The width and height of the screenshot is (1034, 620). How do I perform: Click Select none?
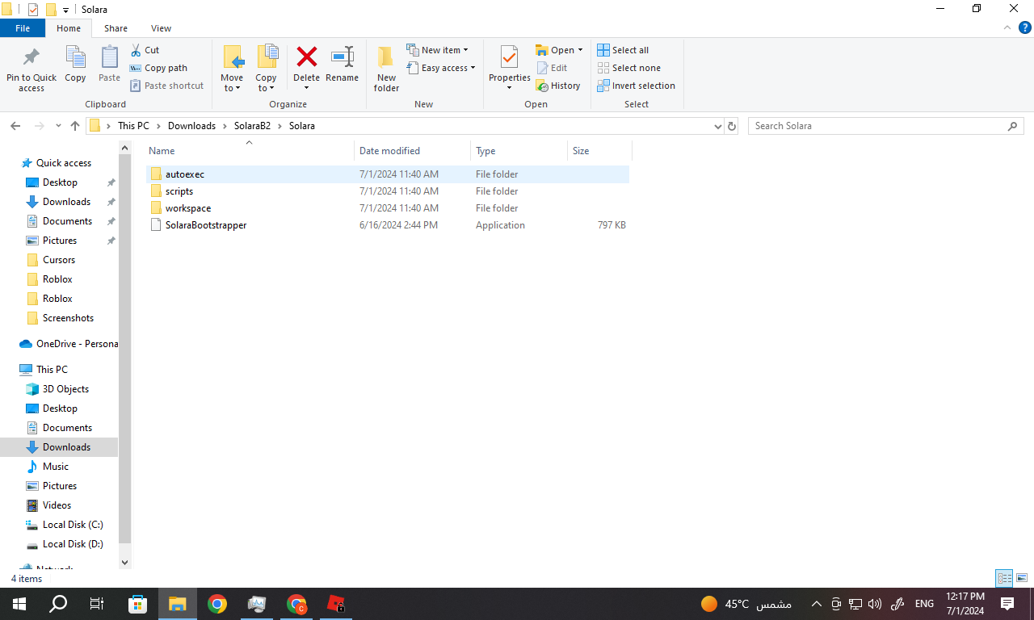click(628, 68)
